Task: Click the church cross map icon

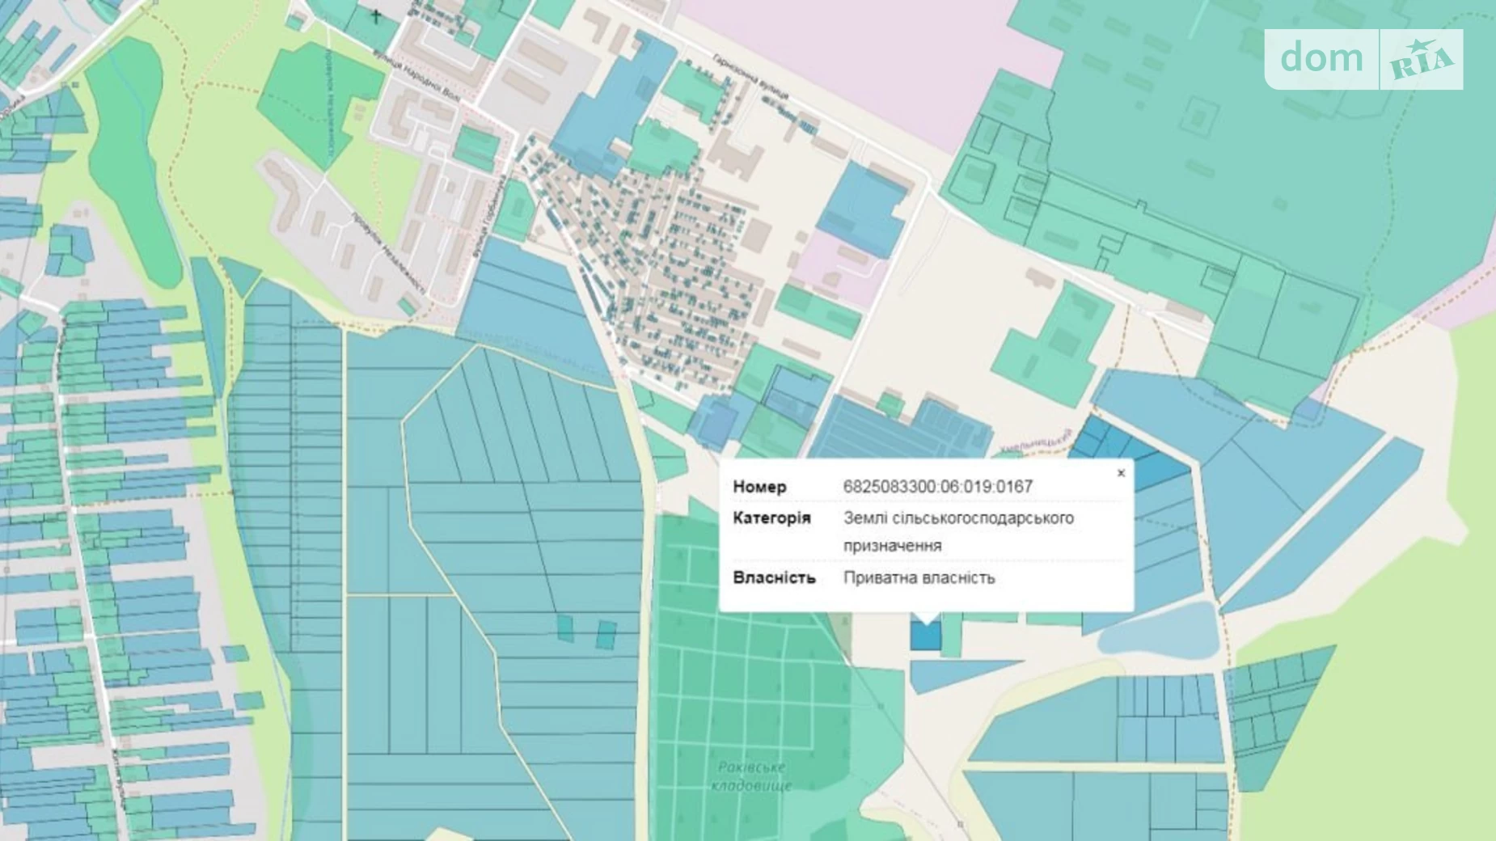Action: [377, 14]
